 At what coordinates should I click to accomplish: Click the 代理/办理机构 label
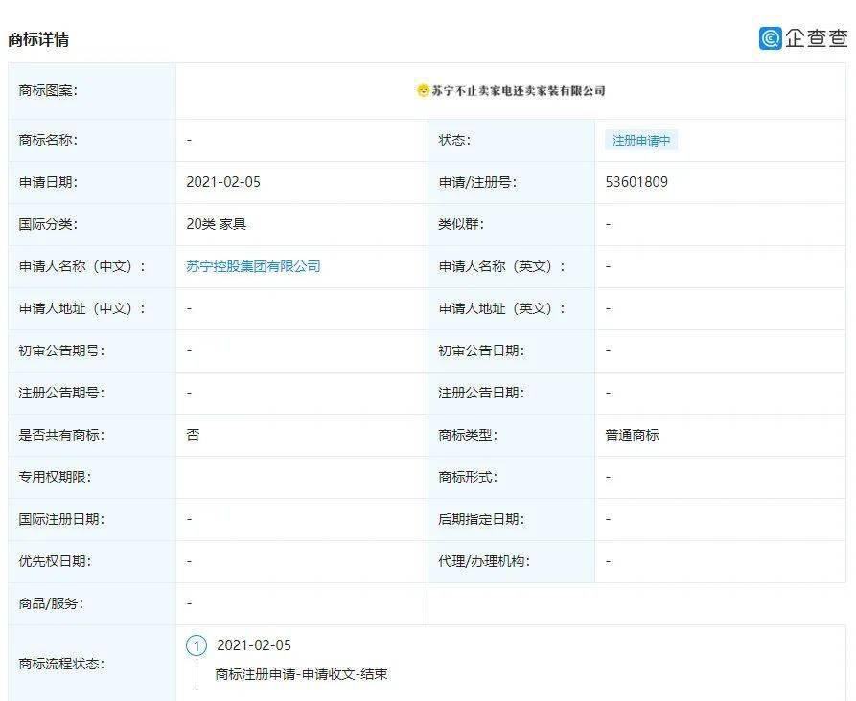(484, 561)
